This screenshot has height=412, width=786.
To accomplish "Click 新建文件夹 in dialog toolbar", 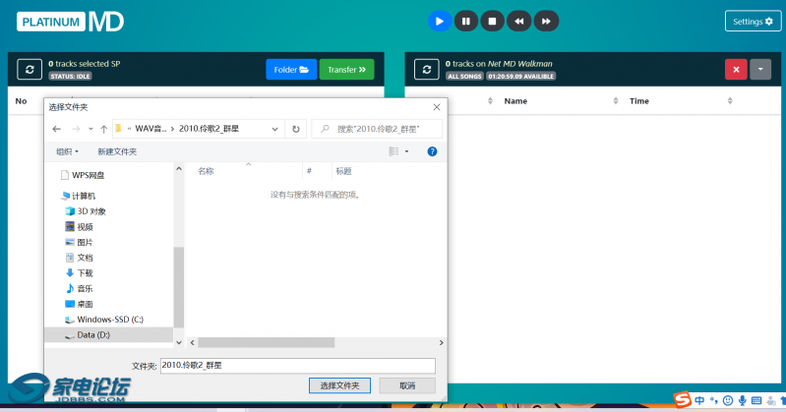I will tap(117, 151).
